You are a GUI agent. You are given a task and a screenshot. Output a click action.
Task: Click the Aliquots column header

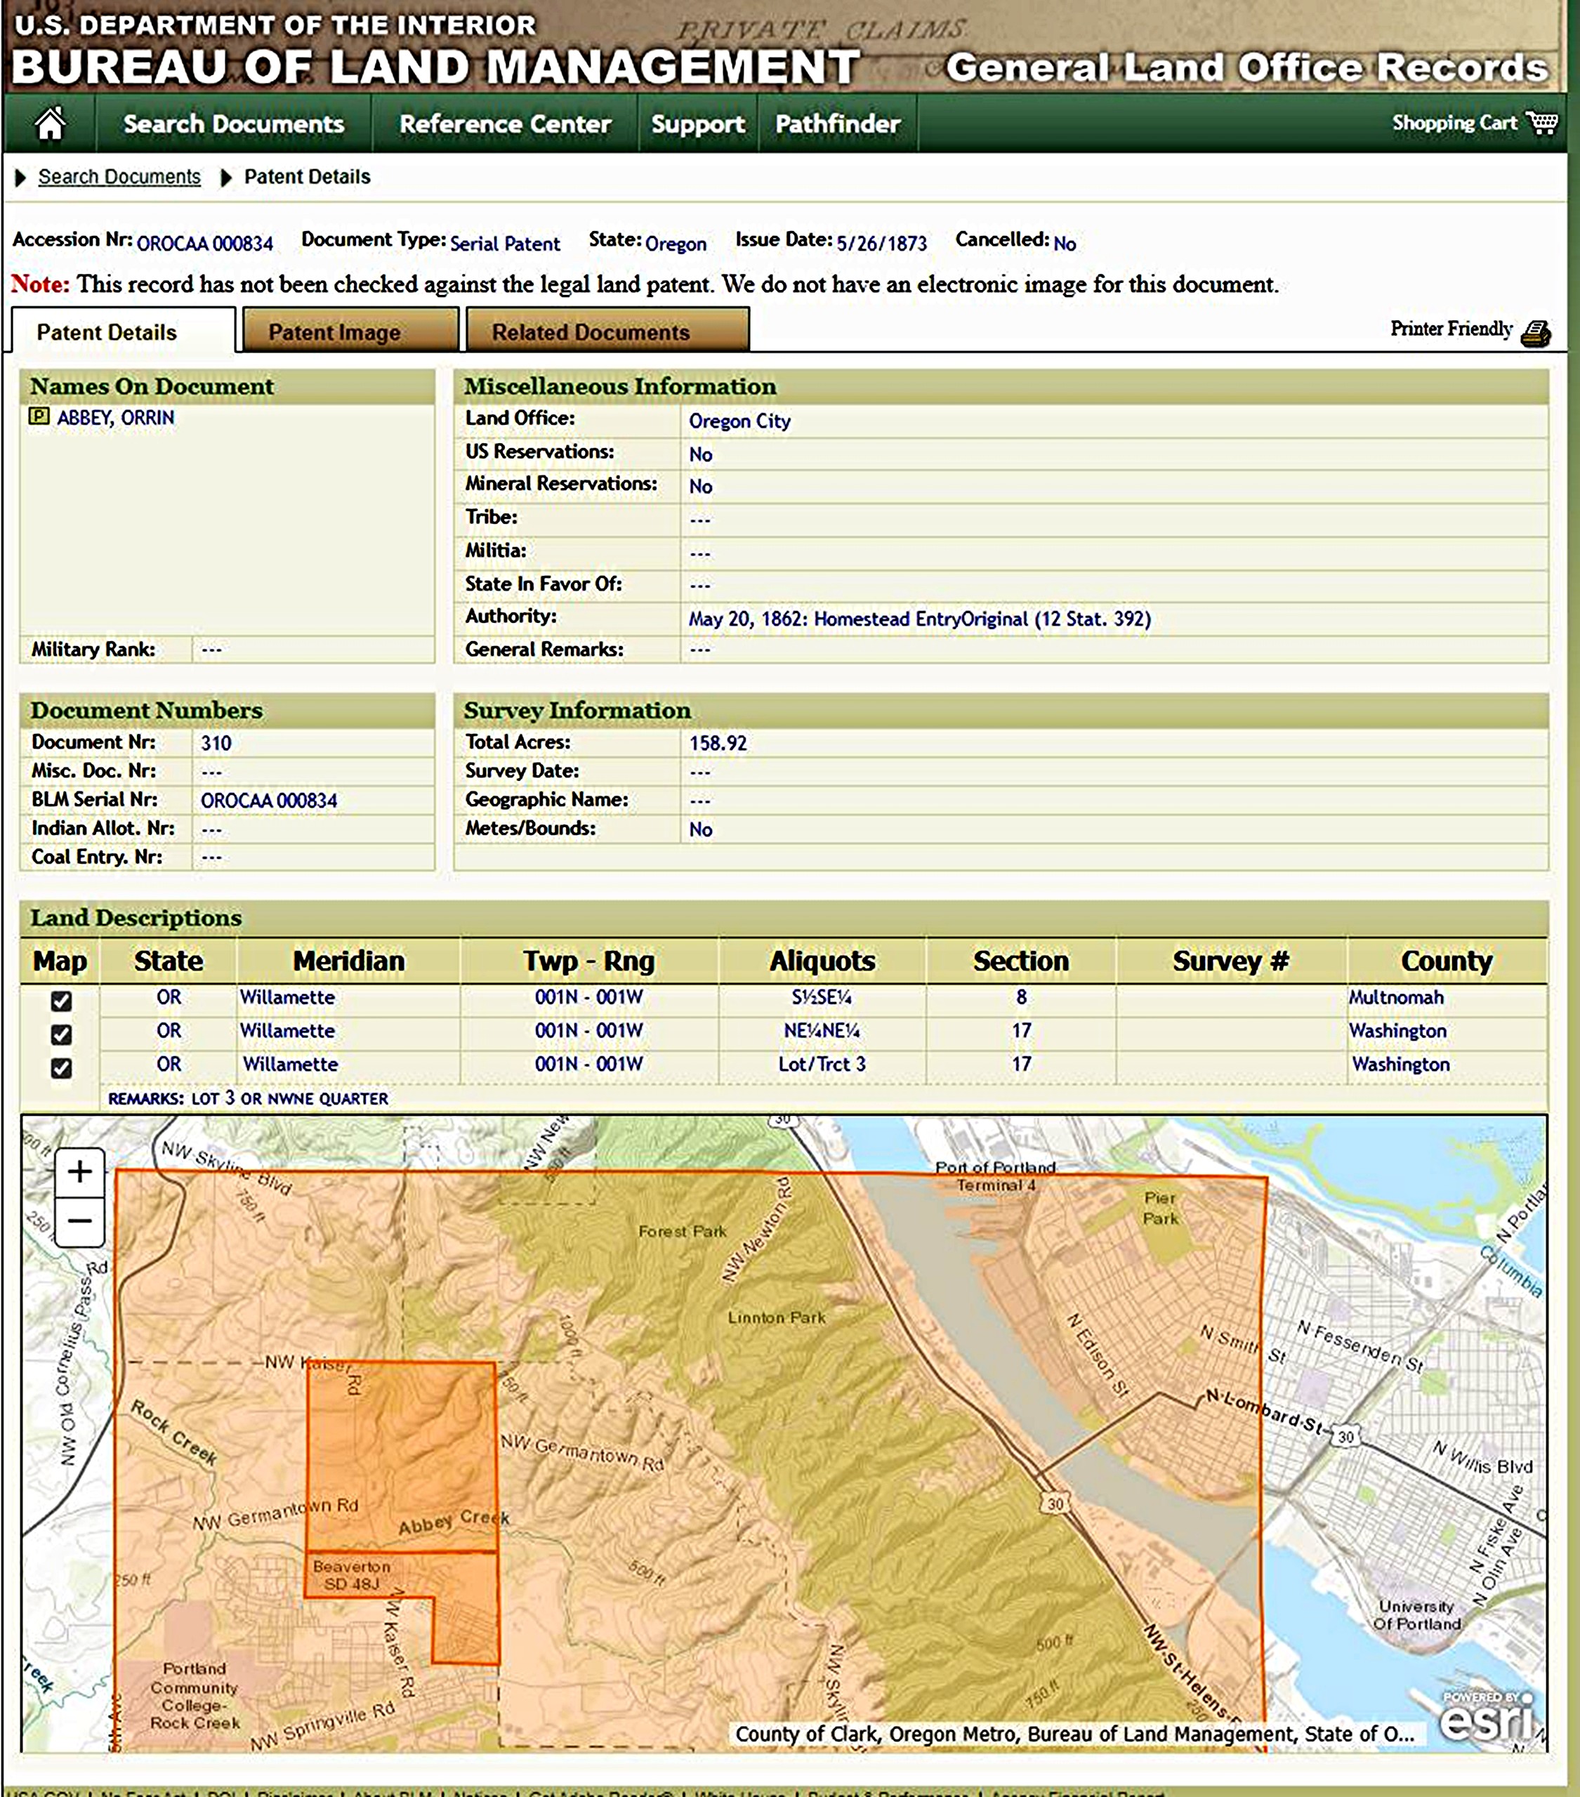click(822, 961)
